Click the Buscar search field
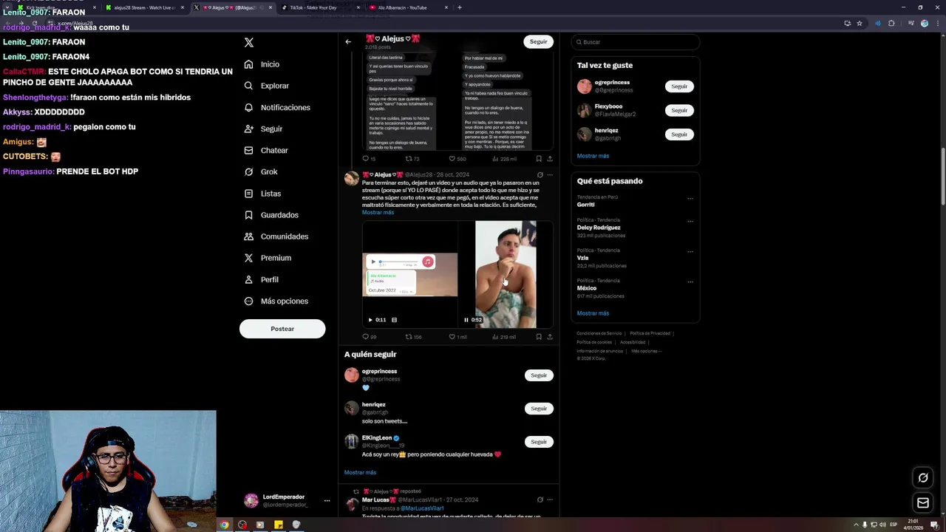The height and width of the screenshot is (532, 946). (x=635, y=42)
